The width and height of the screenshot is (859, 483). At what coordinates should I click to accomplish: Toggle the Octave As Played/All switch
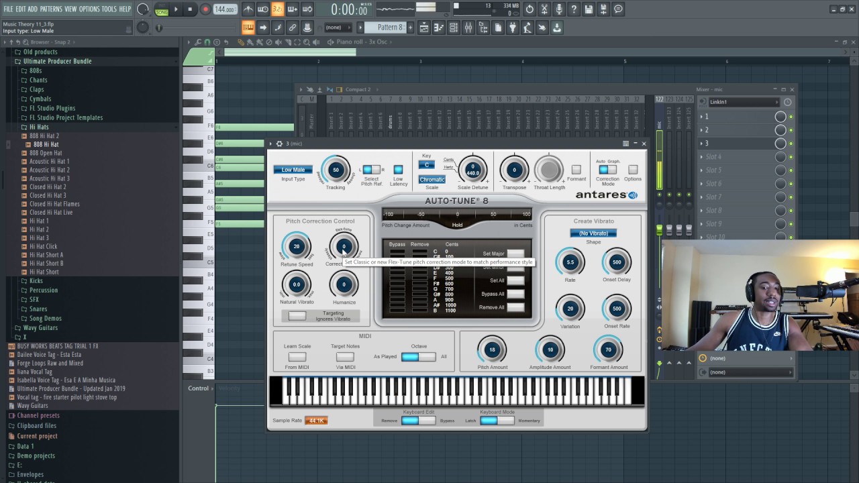point(418,356)
